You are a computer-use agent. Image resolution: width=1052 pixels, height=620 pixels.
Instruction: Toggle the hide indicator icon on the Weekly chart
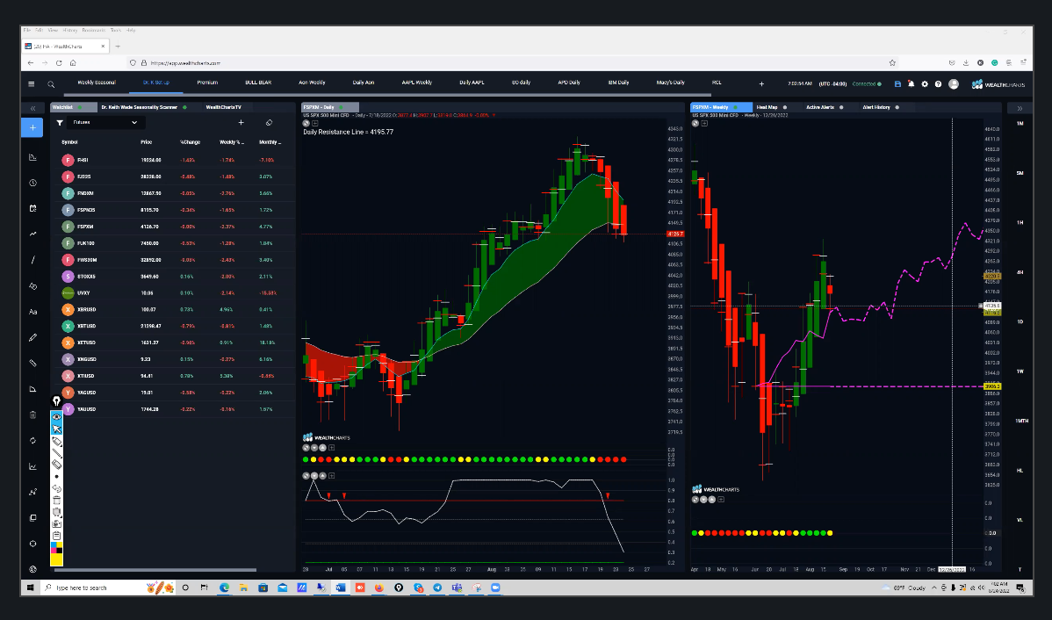tap(695, 124)
